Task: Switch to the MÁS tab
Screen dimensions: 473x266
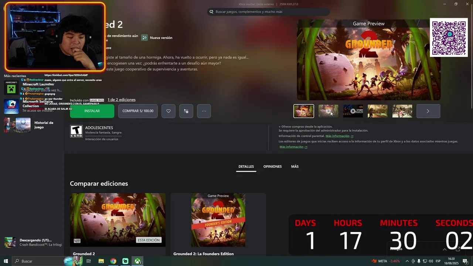Action: [295, 167]
